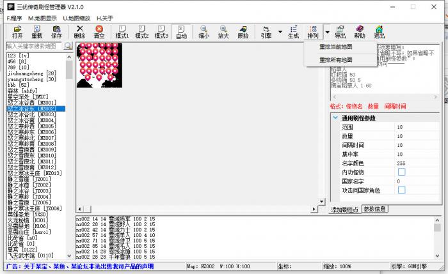This screenshot has width=448, height=274.
Task: Open 帮助 (Help) from the toolbar
Action: pyautogui.click(x=360, y=32)
